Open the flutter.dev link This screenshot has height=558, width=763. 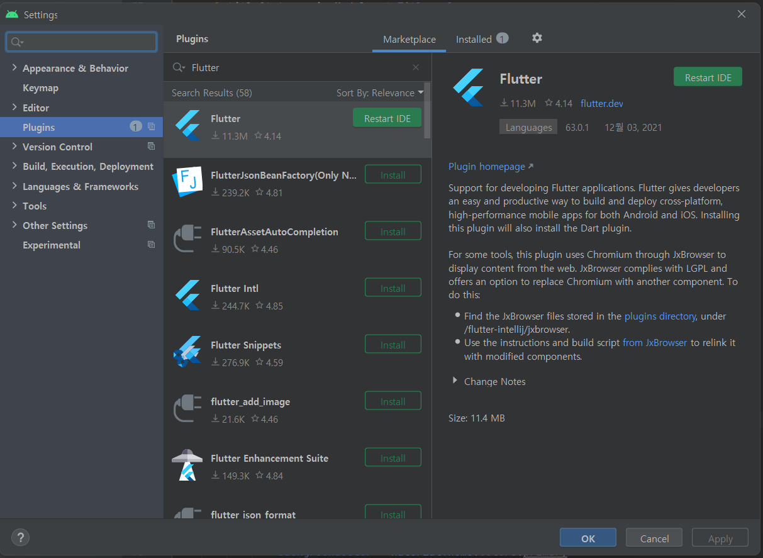(602, 103)
